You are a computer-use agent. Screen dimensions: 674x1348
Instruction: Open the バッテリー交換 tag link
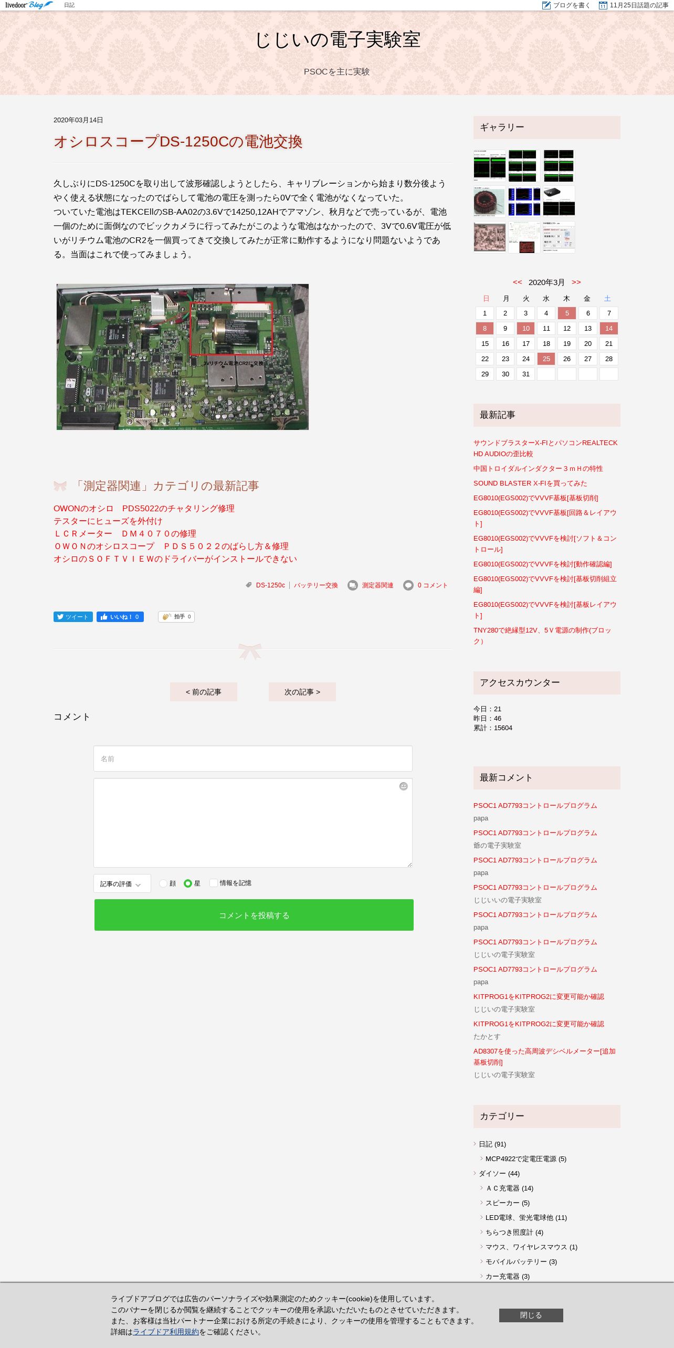click(x=316, y=585)
